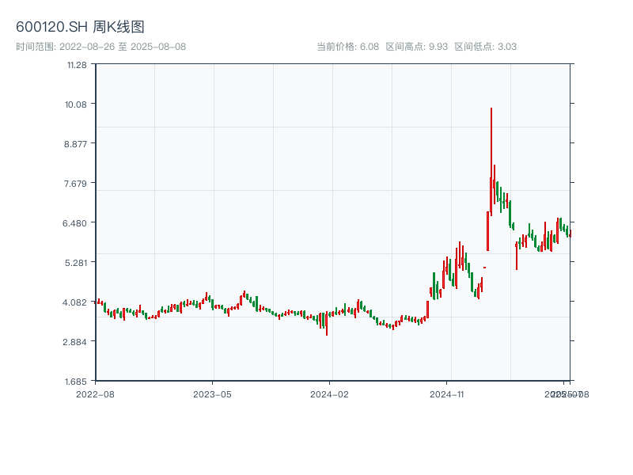Image resolution: width=633 pixels, height=475 pixels.
Task: Click the 2023-05 x-axis label
Action: point(212,394)
